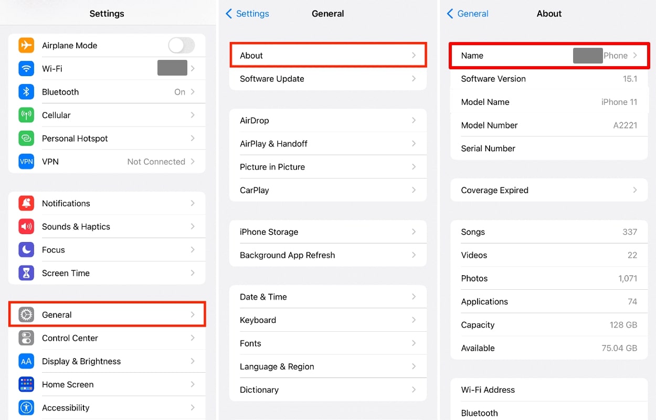This screenshot has height=420, width=656.
Task: Tap the Bluetooth icon
Action: (26, 92)
